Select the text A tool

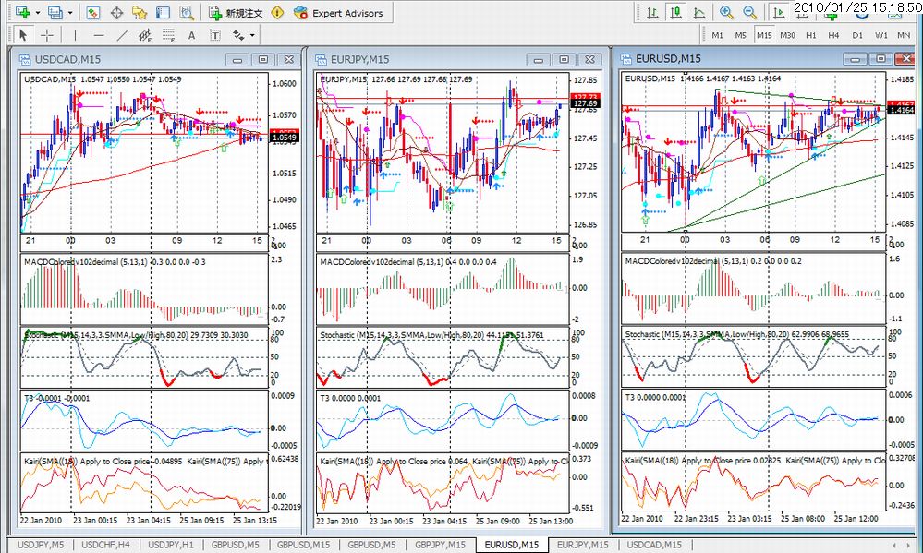point(191,35)
